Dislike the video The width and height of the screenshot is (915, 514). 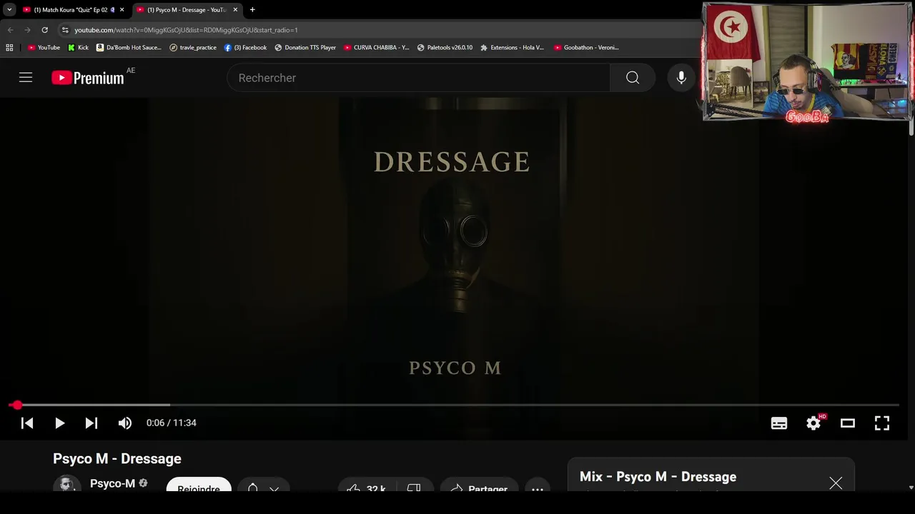tap(414, 485)
